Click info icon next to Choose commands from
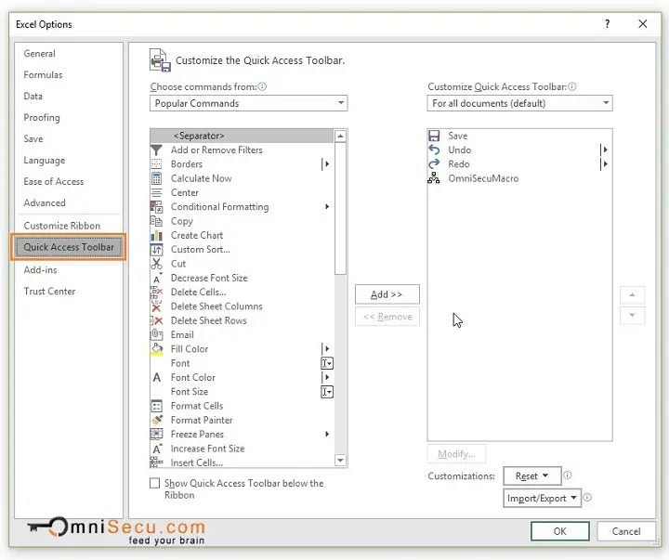 pos(262,86)
